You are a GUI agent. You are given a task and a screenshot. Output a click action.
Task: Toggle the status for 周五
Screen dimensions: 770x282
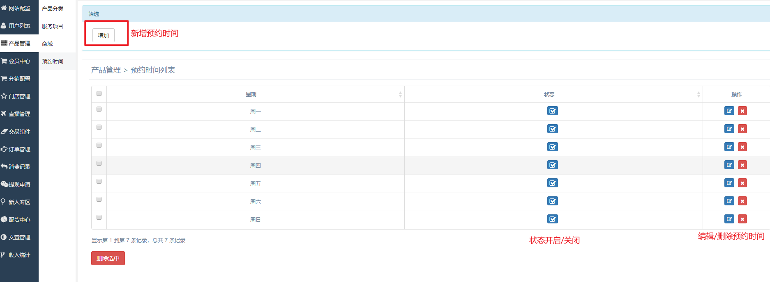tap(552, 183)
